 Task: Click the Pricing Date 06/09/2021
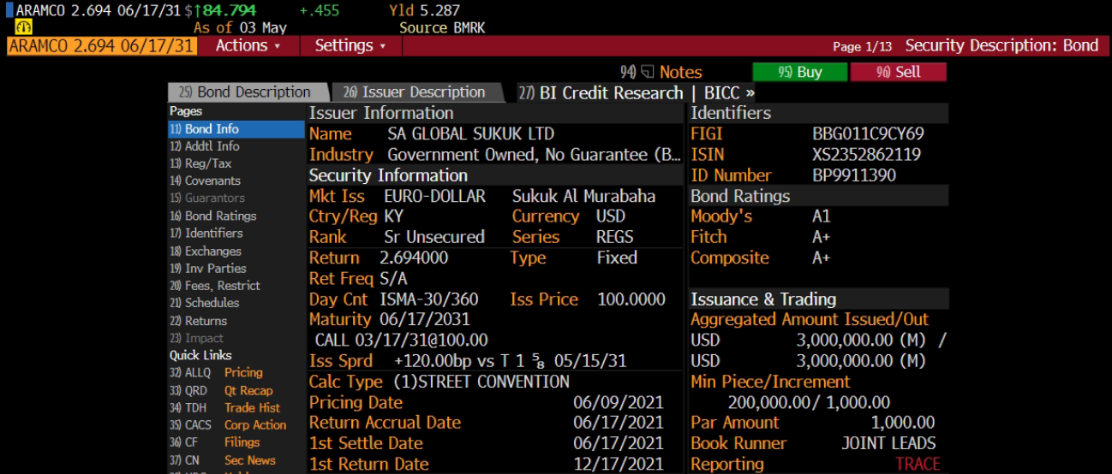coord(619,402)
